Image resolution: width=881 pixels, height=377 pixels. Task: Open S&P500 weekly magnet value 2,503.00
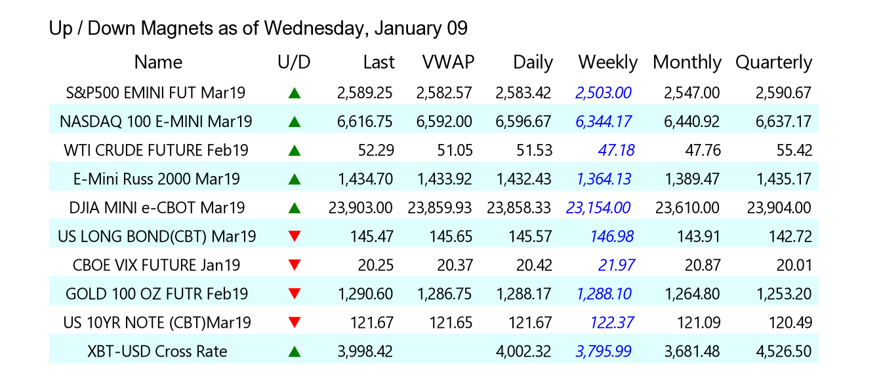click(604, 93)
